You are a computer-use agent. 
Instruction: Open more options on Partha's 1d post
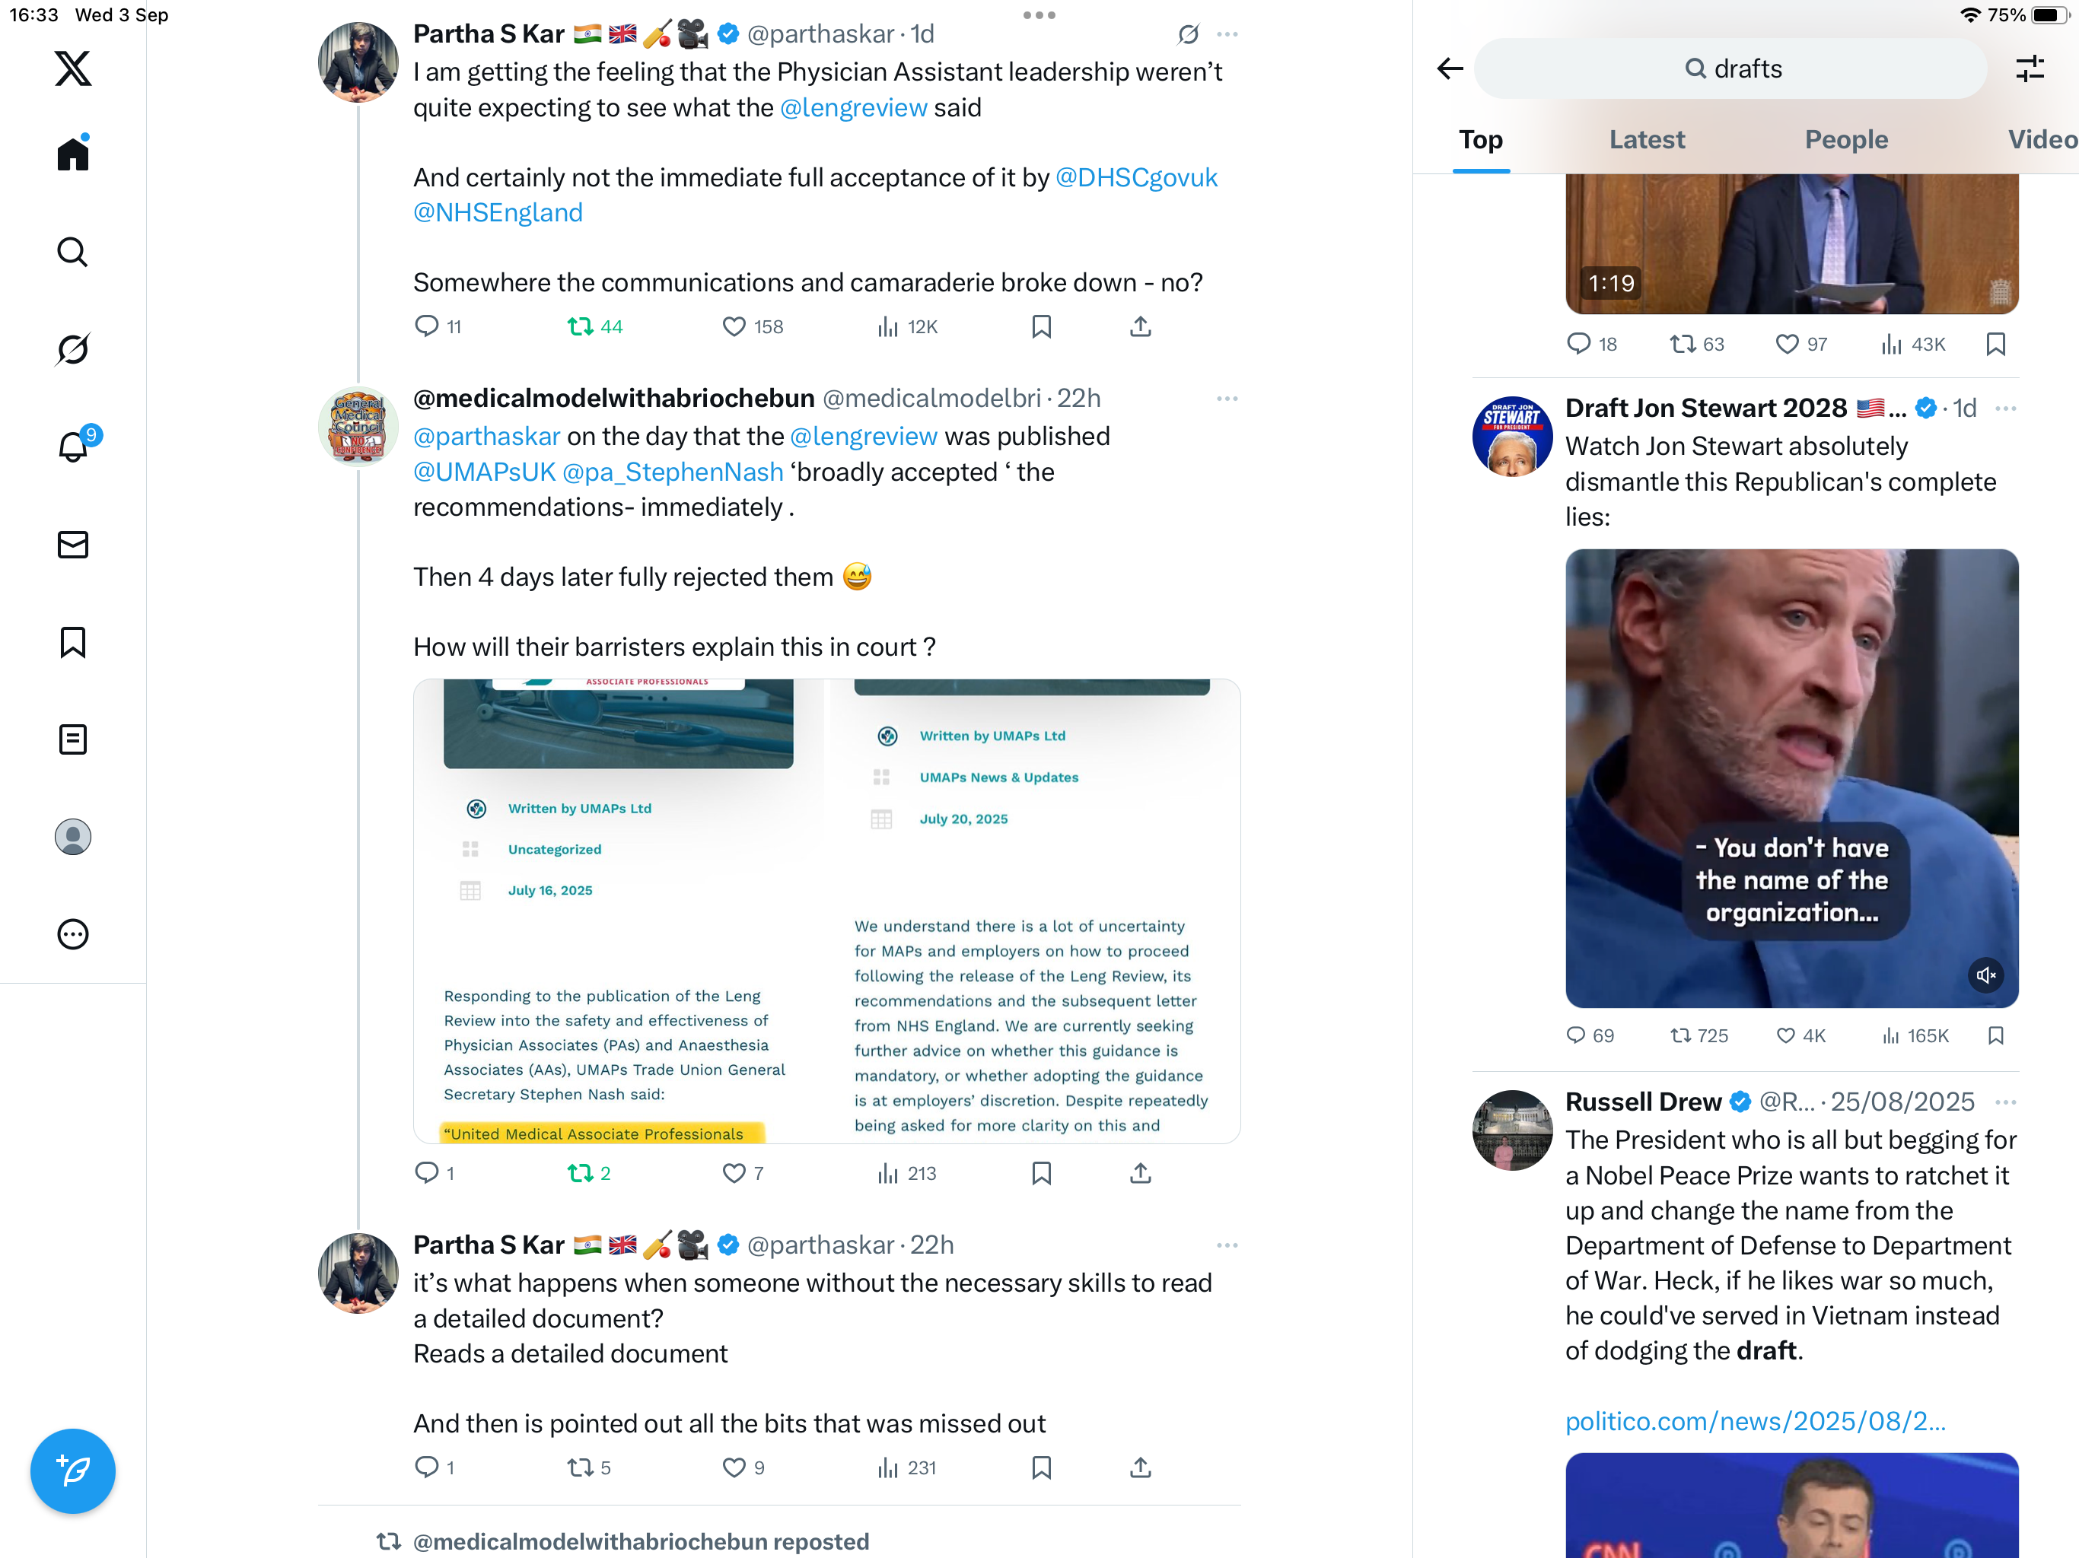pos(1227,33)
